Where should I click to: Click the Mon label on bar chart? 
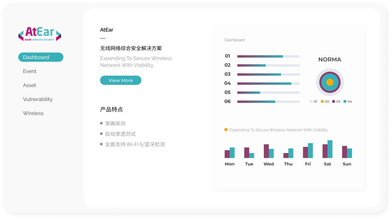230,164
